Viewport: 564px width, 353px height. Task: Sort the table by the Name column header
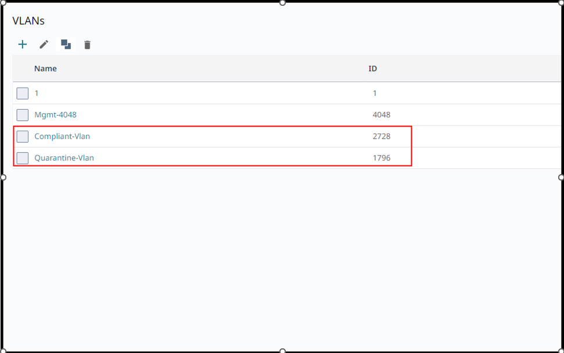tap(45, 69)
